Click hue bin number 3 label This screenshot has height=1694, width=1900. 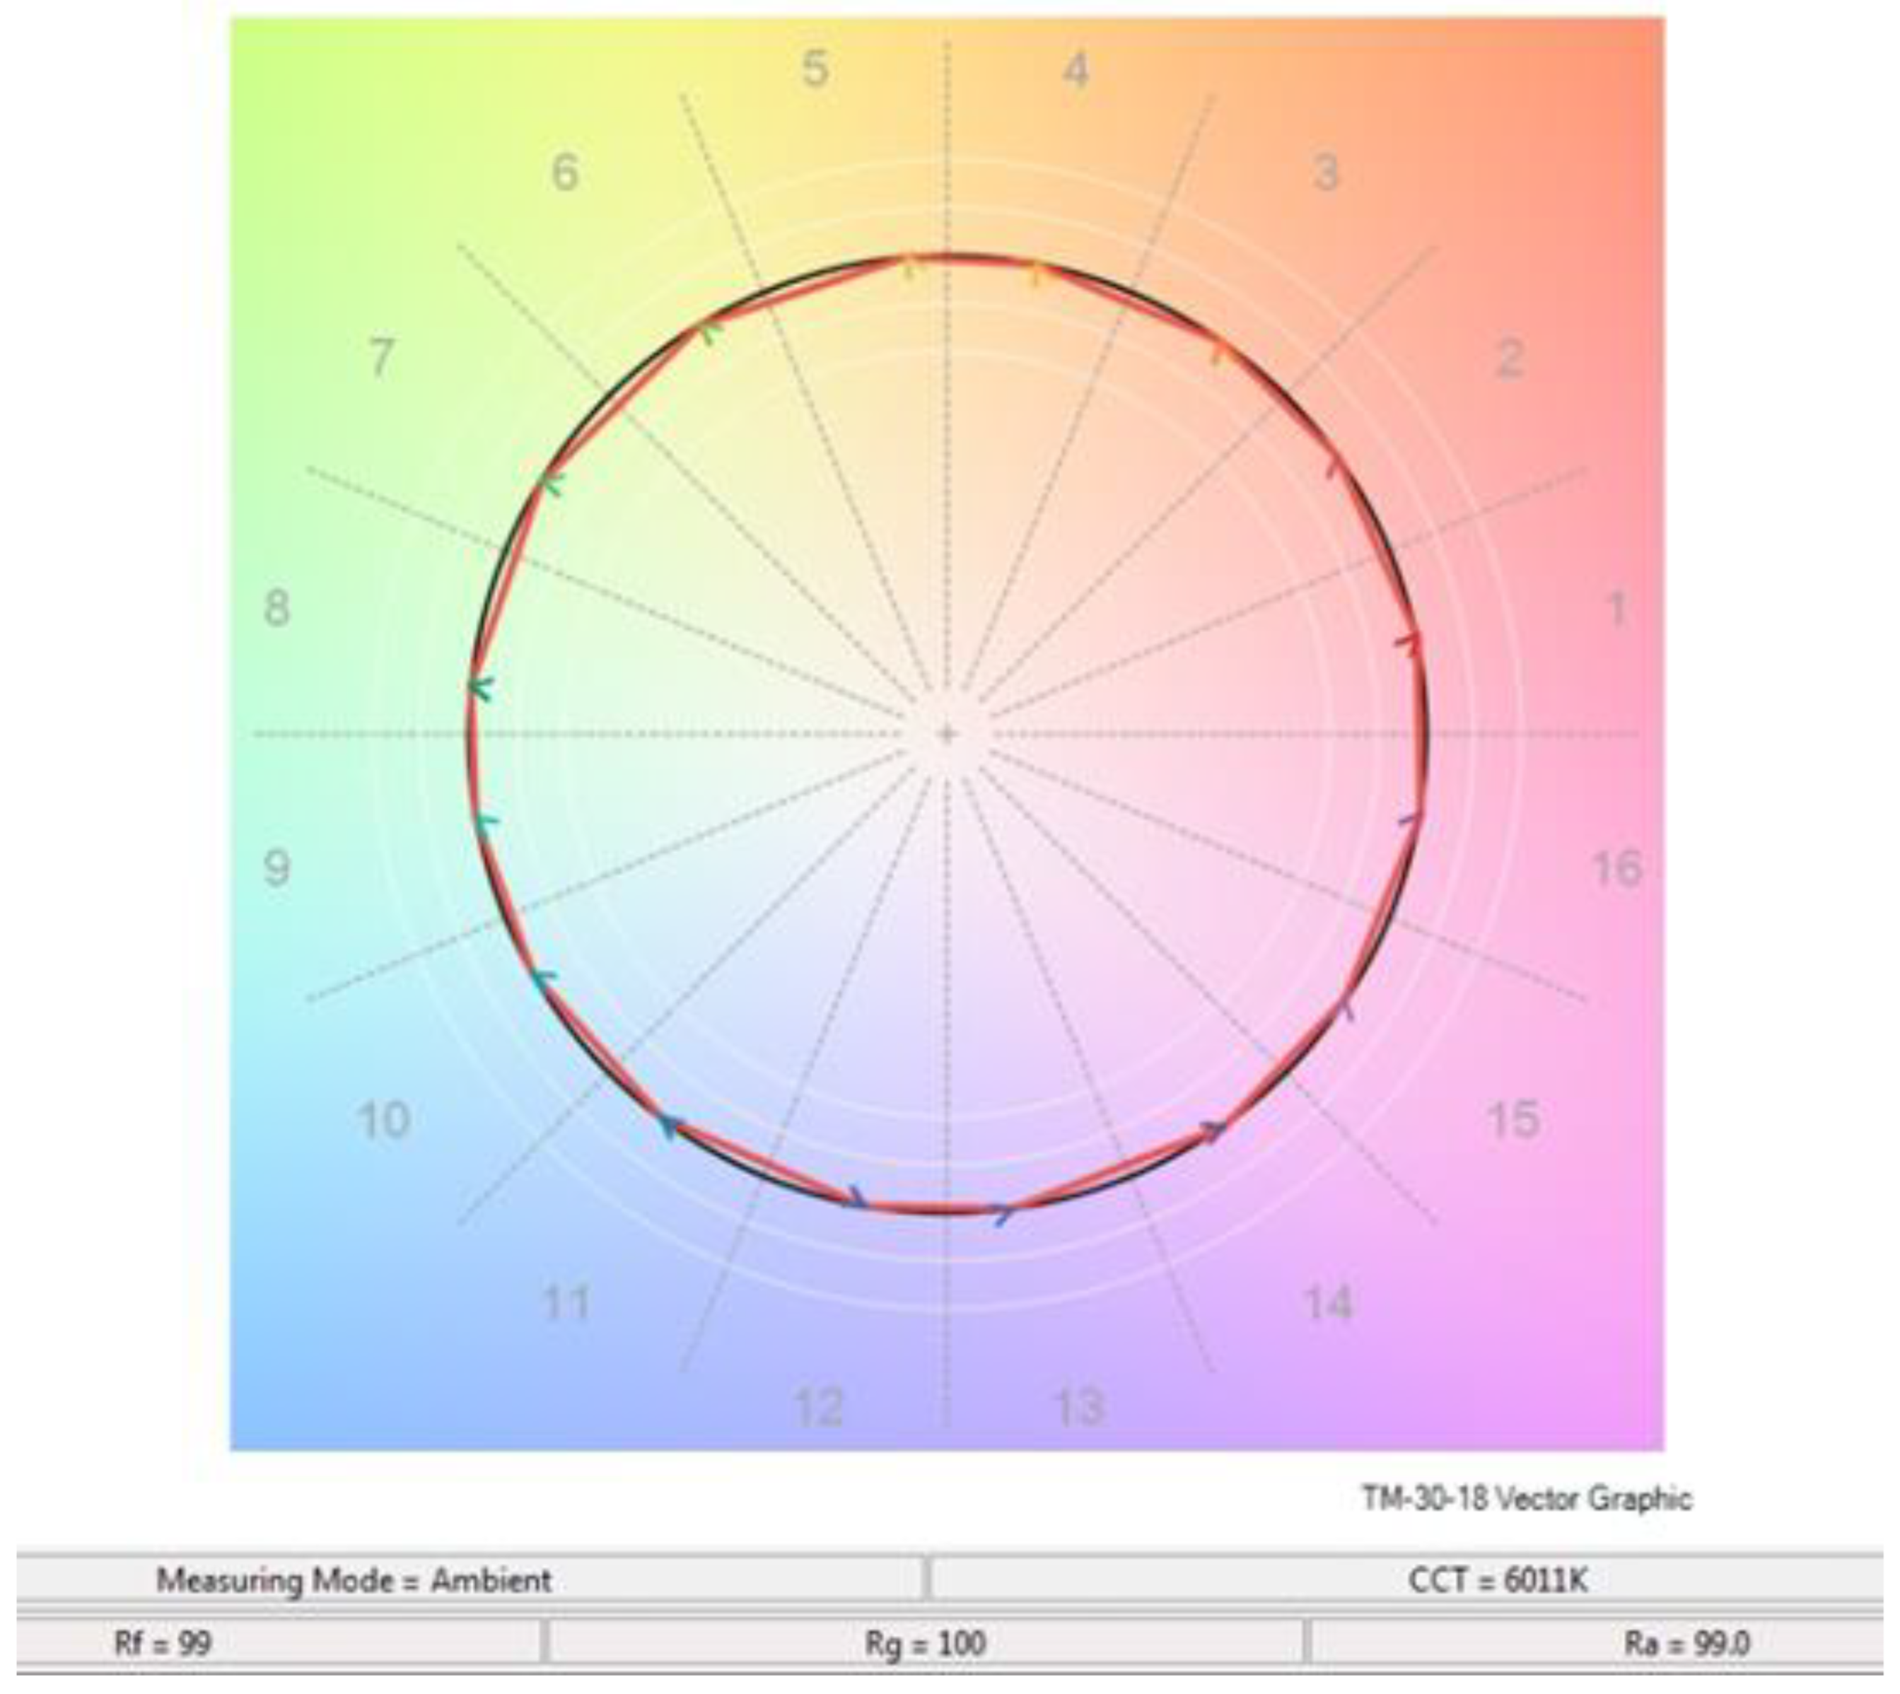click(1327, 173)
